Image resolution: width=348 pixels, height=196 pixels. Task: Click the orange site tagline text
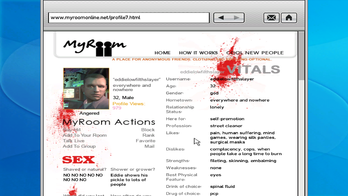click(192, 59)
